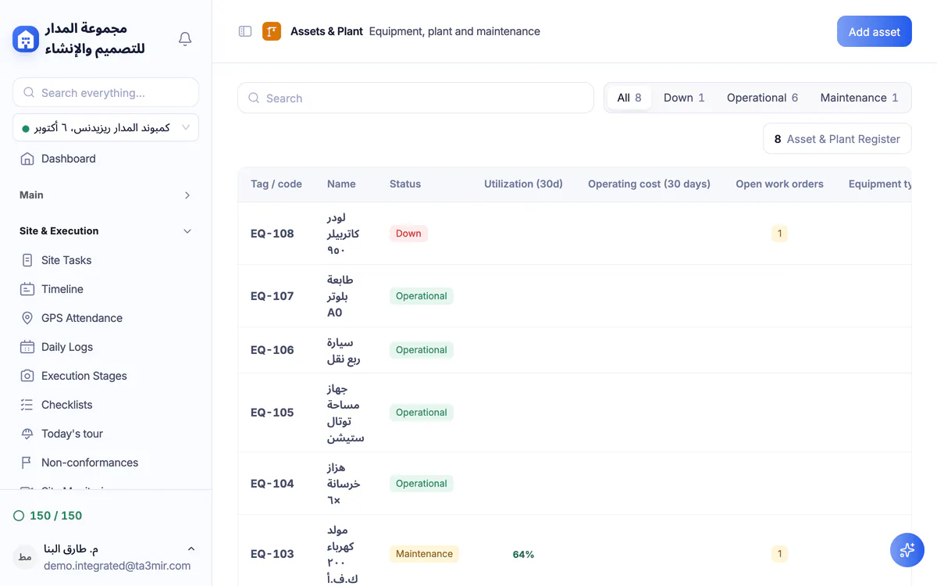Image resolution: width=937 pixels, height=586 pixels.
Task: Open the Asset & Plant Register button
Action: pos(837,139)
